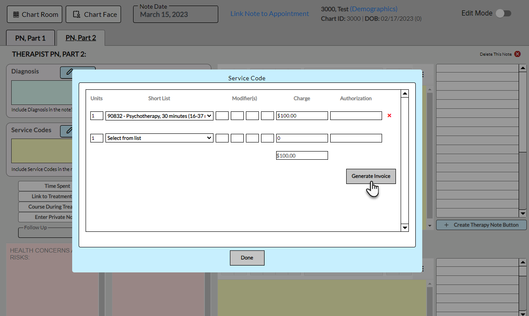529x316 pixels.
Task: Open the 'Select from list' dropdown
Action: 159,138
